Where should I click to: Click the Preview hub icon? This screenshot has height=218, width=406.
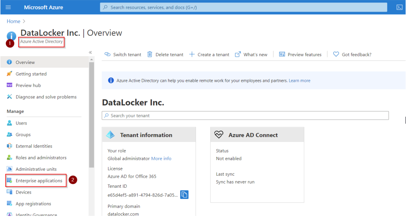9,85
